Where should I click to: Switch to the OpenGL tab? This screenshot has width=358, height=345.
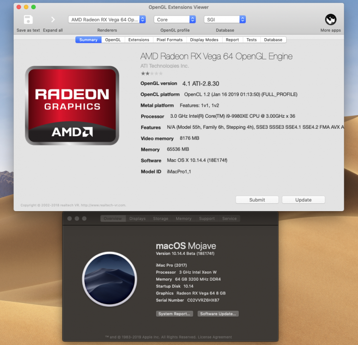pos(113,40)
